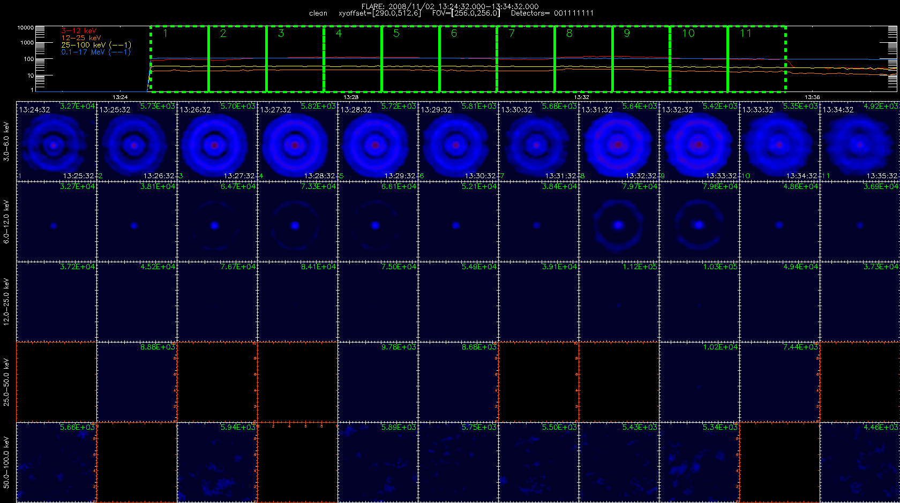Select interval 3 in the lightcurve plot

(295, 59)
